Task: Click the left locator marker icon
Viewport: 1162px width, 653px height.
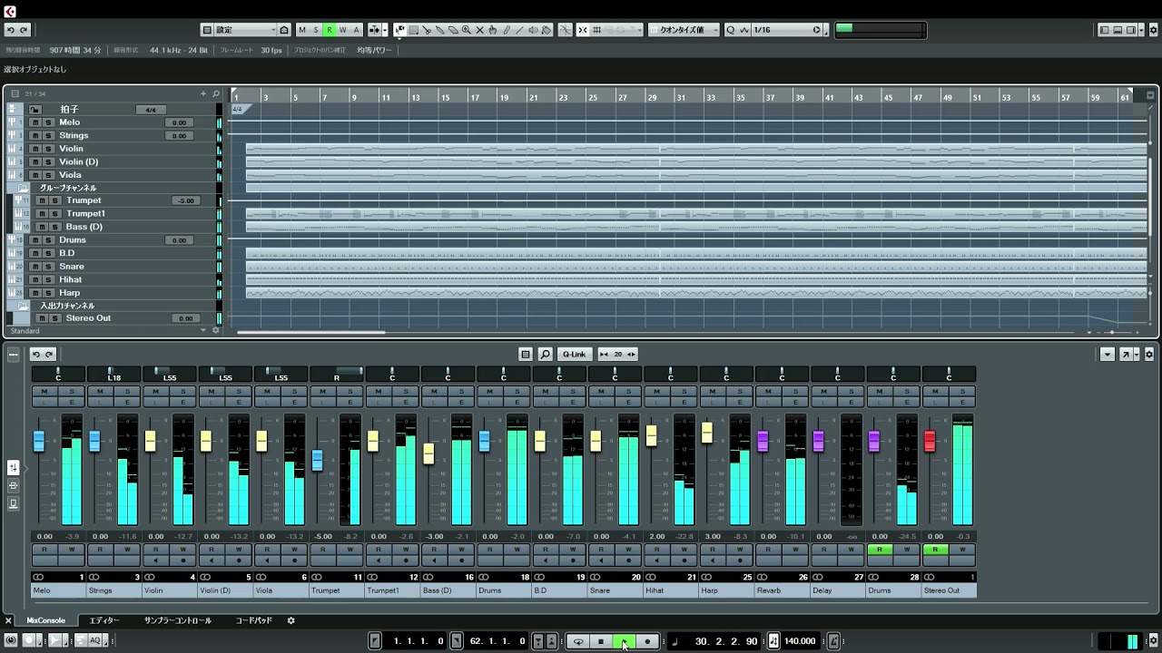Action: click(x=375, y=641)
